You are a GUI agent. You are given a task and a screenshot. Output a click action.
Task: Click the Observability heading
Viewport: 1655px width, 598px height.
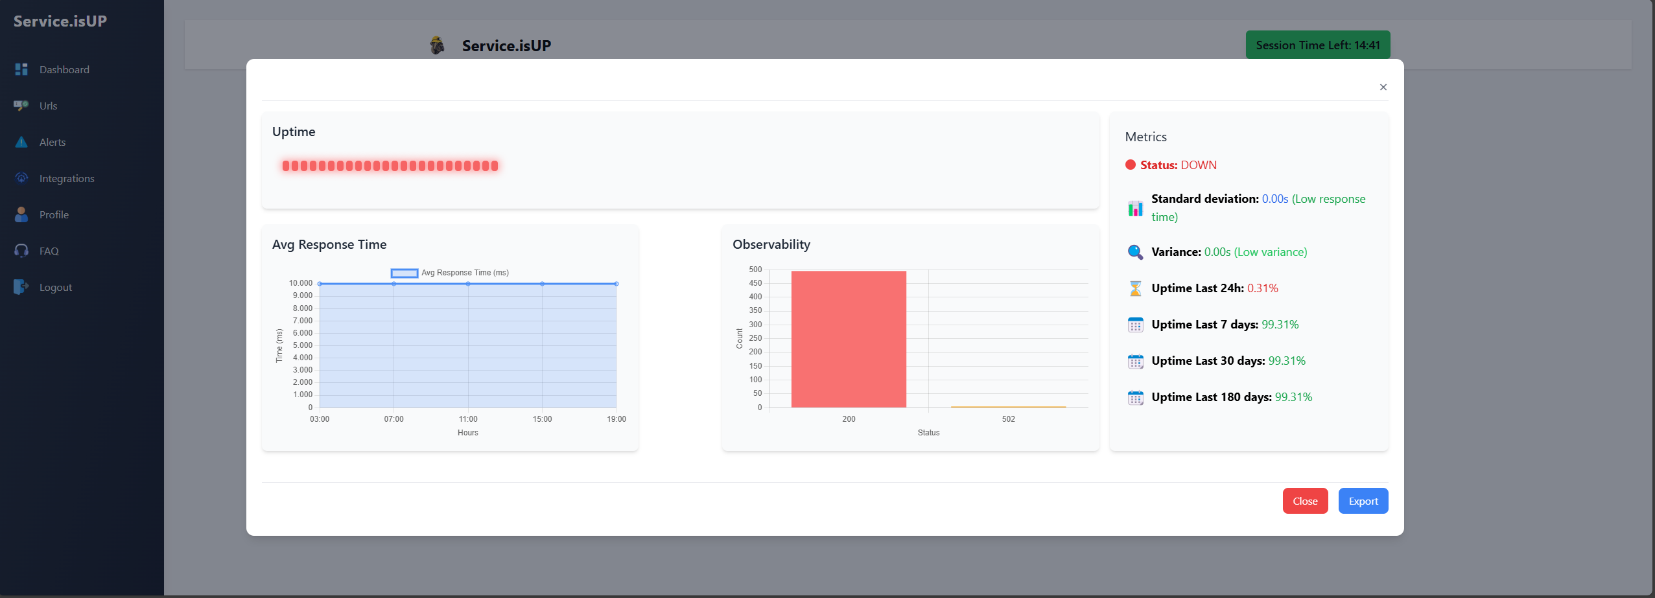771,244
